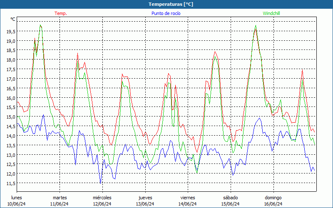Viewport: 333px width, 208px height.
Task: Click the 12,5 y-axis value
Action: pos(10,164)
